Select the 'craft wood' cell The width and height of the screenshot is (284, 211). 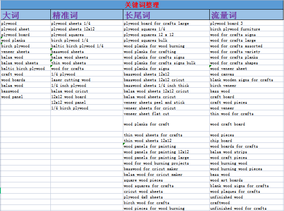(x=26, y=74)
